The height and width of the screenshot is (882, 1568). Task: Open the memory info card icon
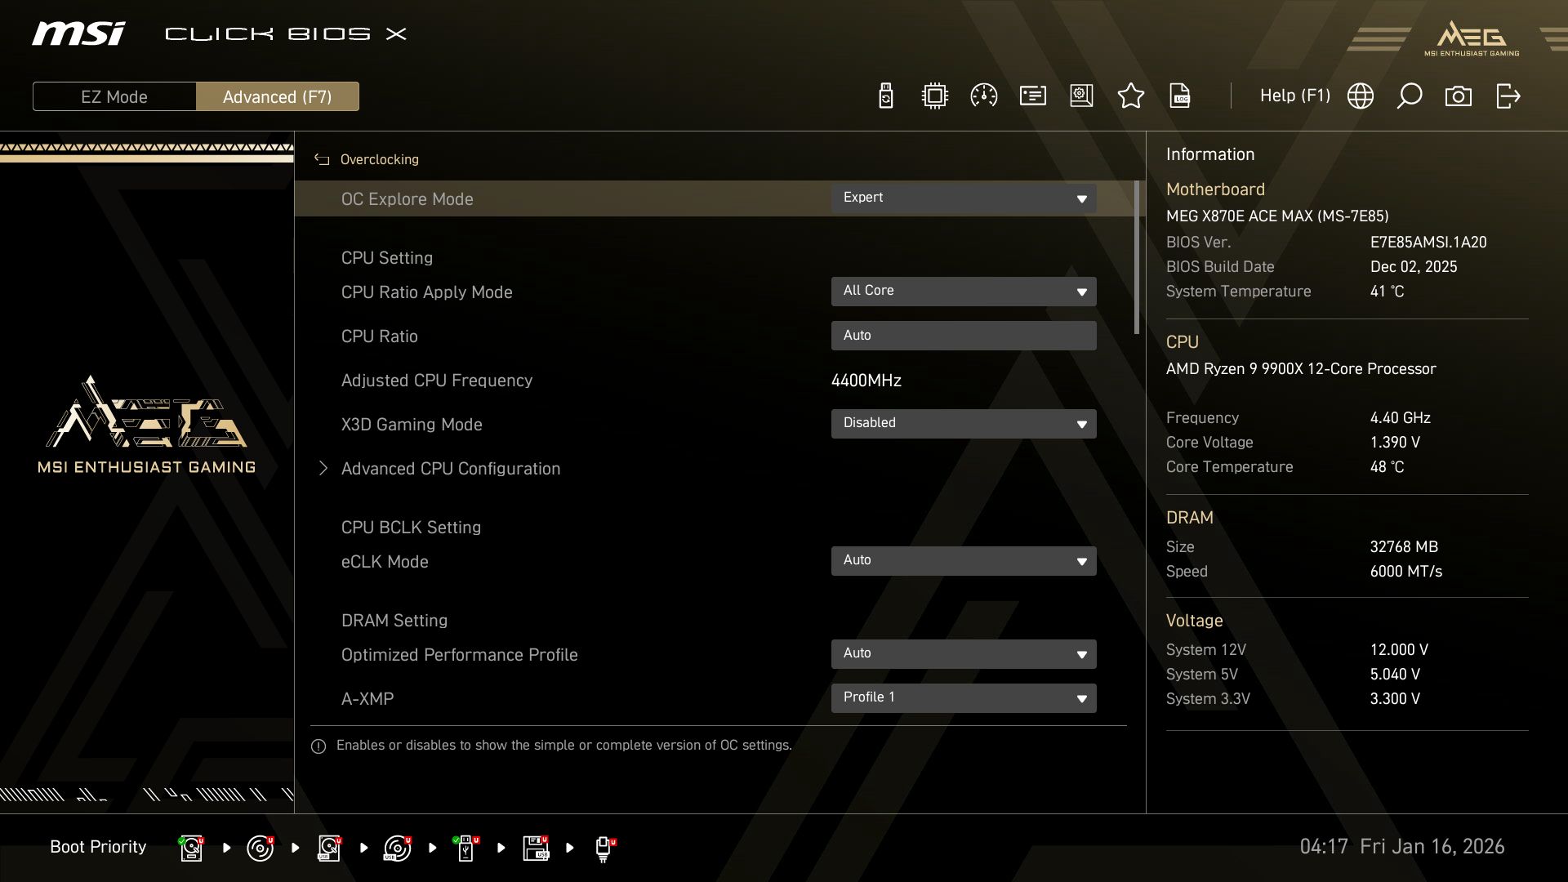point(1032,96)
